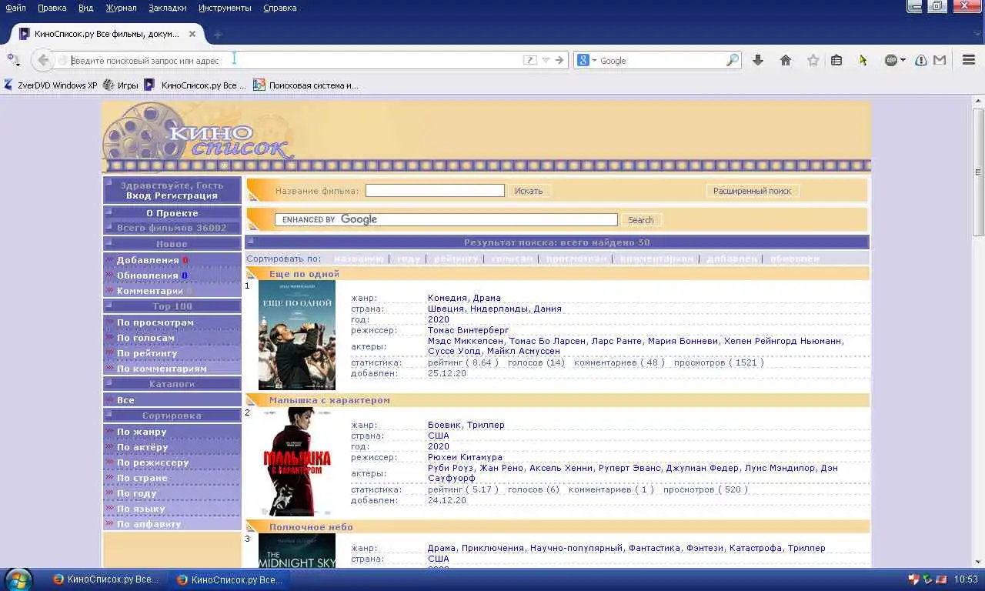
Task: Open a new tab with plus button
Action: pyautogui.click(x=218, y=34)
